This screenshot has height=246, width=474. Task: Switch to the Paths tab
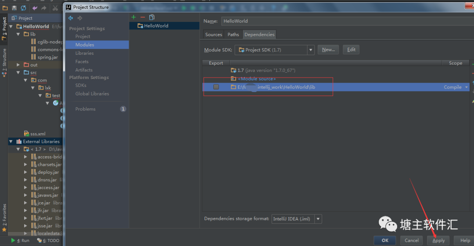(x=233, y=35)
